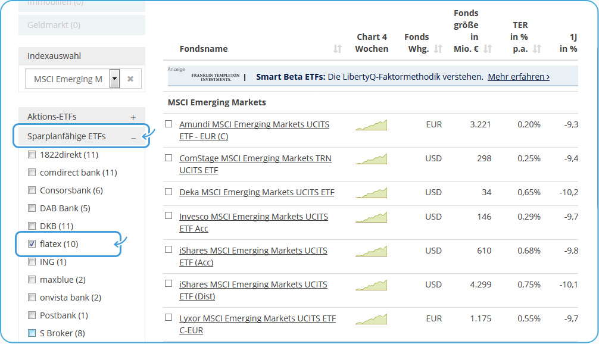Click the Invesco TER value 0,29%
Image resolution: width=599 pixels, height=344 pixels.
point(529,217)
